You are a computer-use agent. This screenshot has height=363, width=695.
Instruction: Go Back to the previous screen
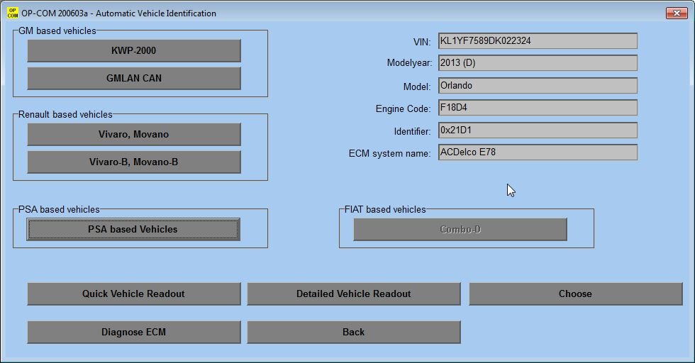click(x=354, y=333)
